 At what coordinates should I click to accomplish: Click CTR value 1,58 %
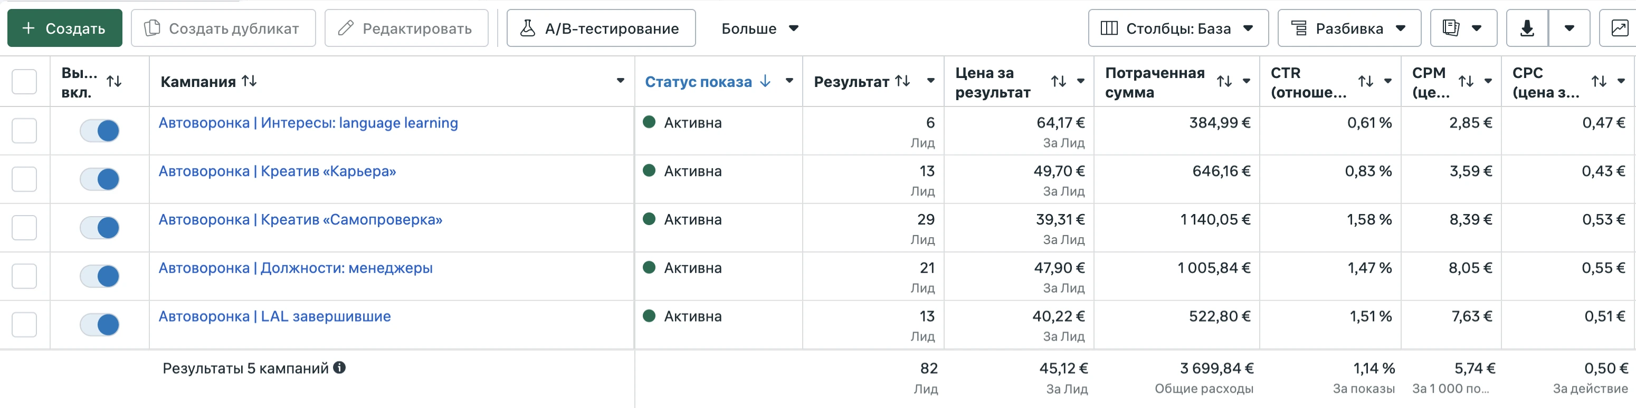pos(1369,219)
